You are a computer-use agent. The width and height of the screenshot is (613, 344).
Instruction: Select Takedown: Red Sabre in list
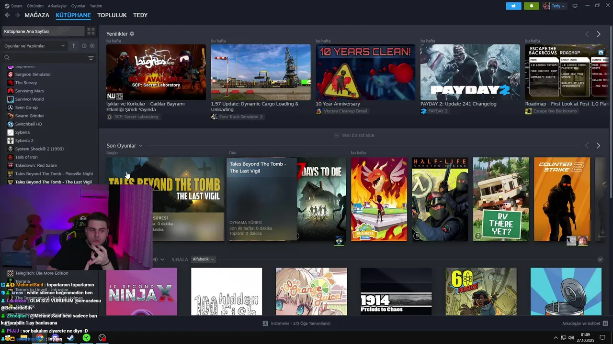coord(36,165)
